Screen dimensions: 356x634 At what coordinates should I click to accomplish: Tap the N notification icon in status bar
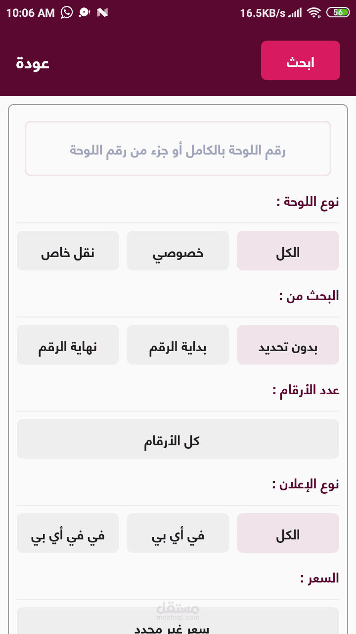102,13
